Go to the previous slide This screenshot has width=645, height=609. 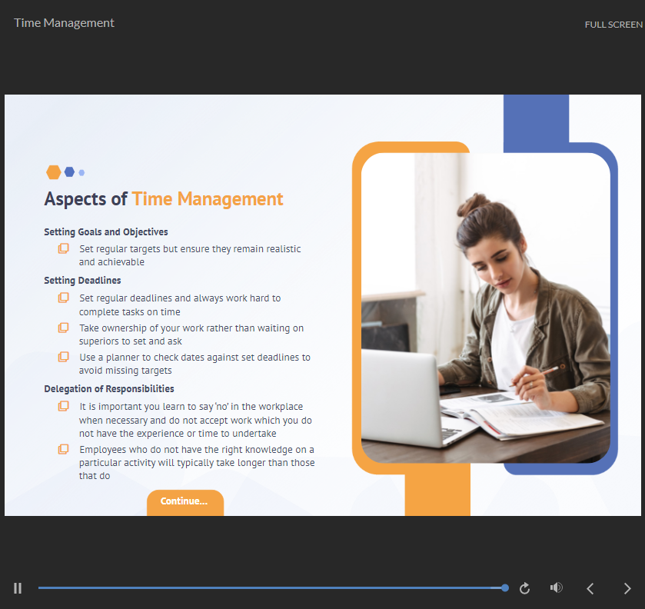[x=590, y=588]
